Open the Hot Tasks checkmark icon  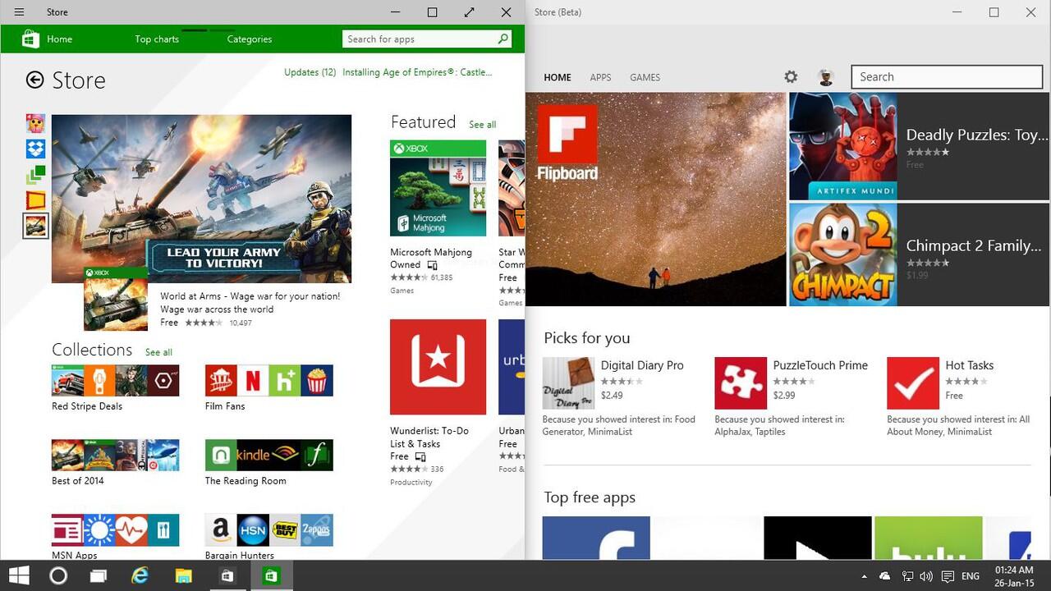913,383
